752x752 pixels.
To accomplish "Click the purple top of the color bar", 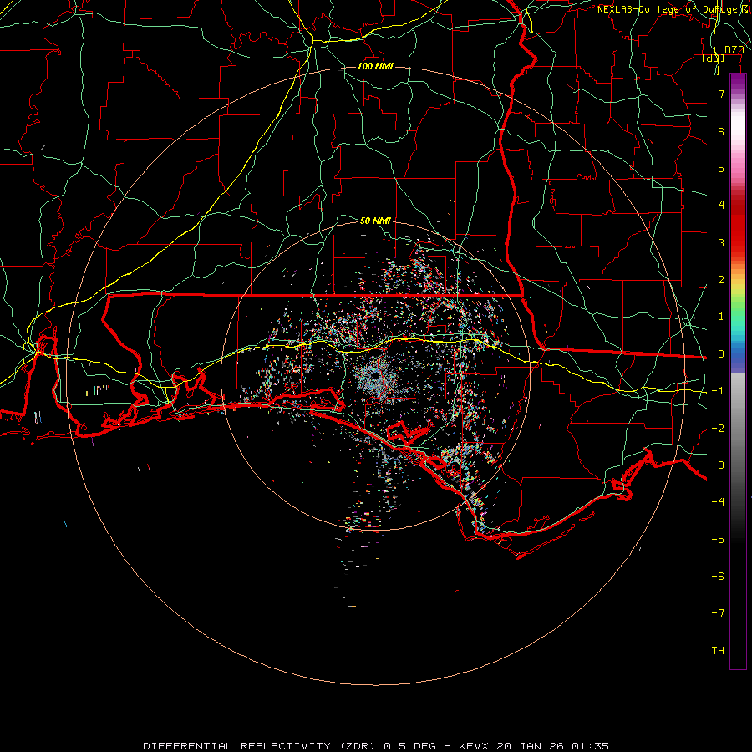I will [738, 79].
